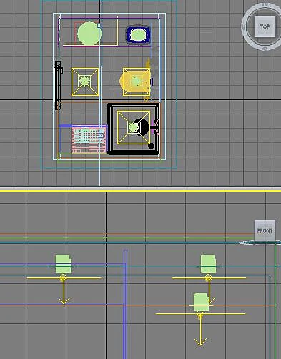The height and width of the screenshot is (359, 281).
Task: Select the upper right green light in front view
Action: coord(208,264)
